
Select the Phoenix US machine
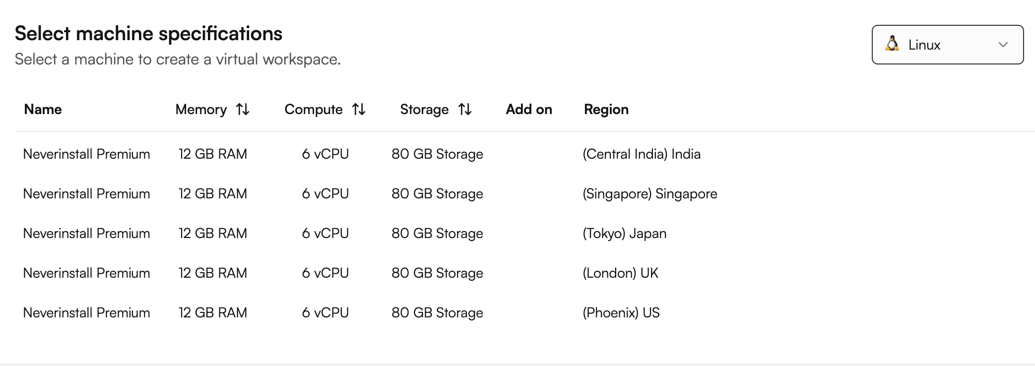(x=621, y=313)
